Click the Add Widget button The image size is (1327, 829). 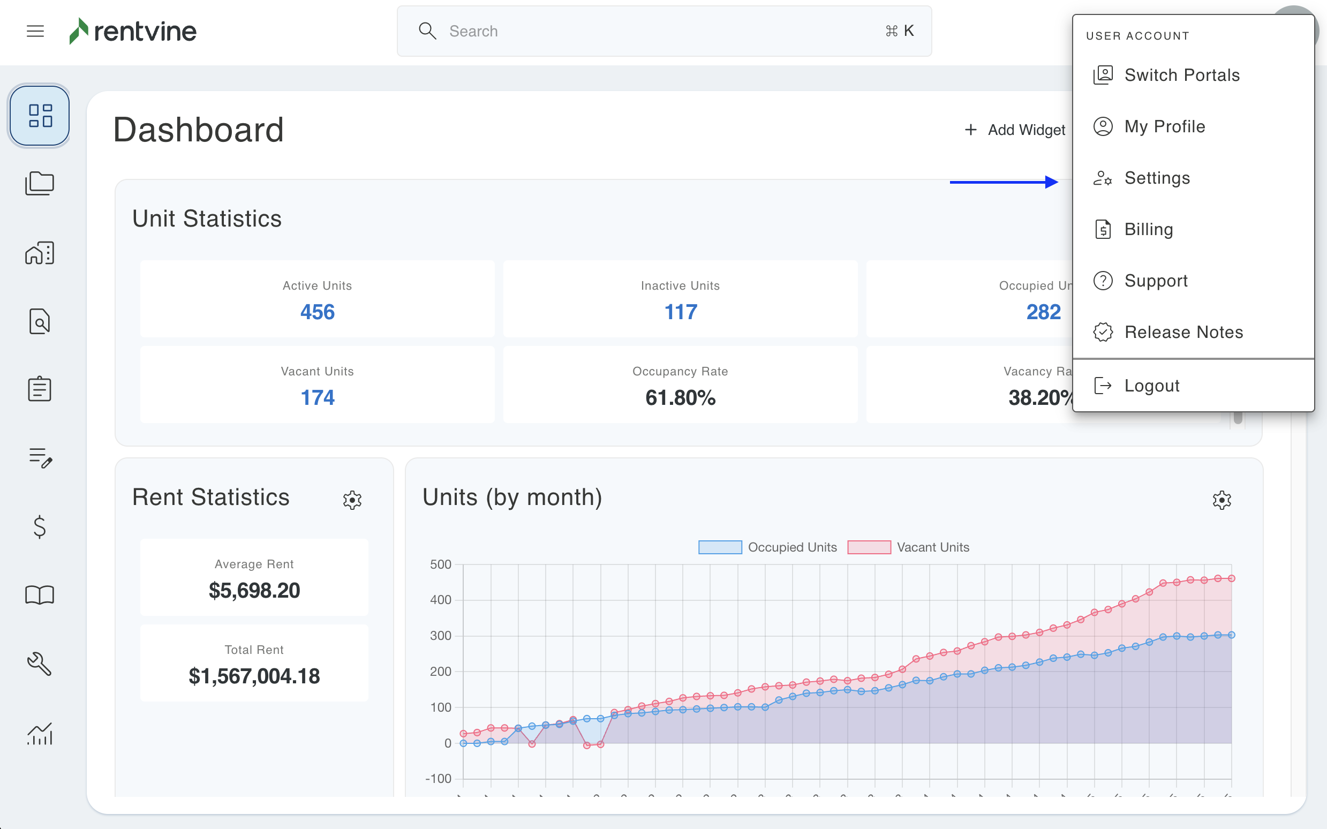[x=1015, y=130]
